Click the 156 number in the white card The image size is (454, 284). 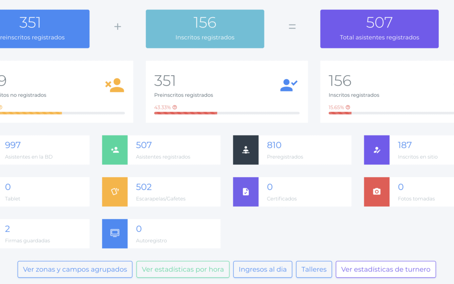[340, 81]
